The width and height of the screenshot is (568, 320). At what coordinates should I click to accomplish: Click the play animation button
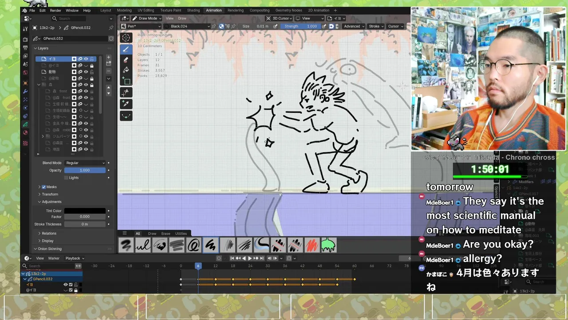click(x=250, y=258)
